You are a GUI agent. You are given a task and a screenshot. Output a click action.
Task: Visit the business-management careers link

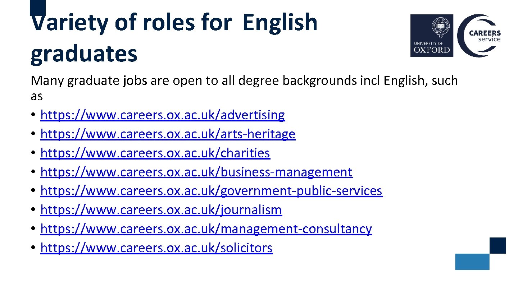[x=196, y=172]
